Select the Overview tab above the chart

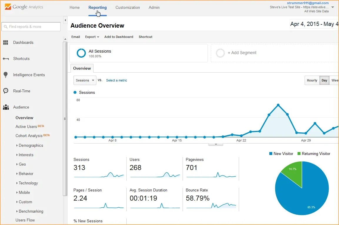(82, 68)
